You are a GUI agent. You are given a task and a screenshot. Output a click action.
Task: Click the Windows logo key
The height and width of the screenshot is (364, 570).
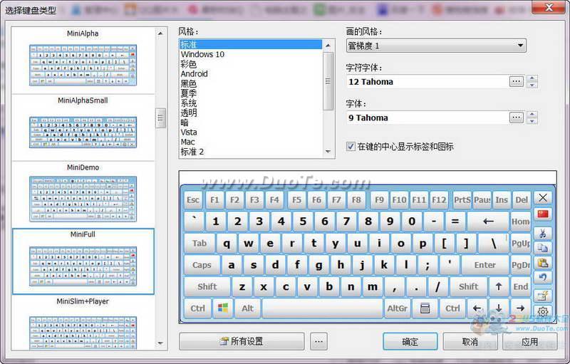(223, 308)
